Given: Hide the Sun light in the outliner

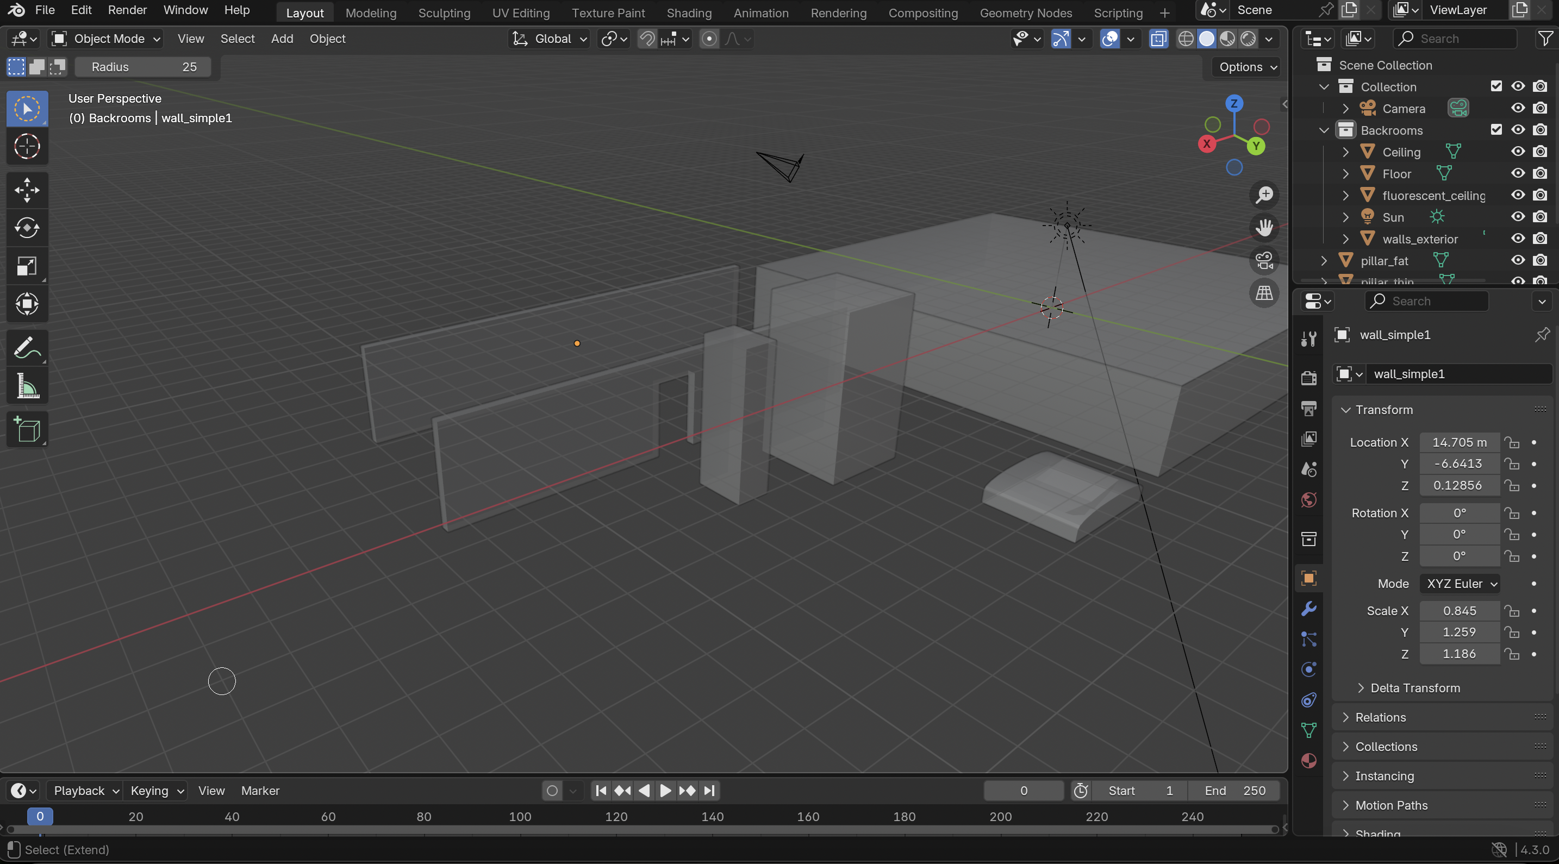Looking at the screenshot, I should (1517, 217).
